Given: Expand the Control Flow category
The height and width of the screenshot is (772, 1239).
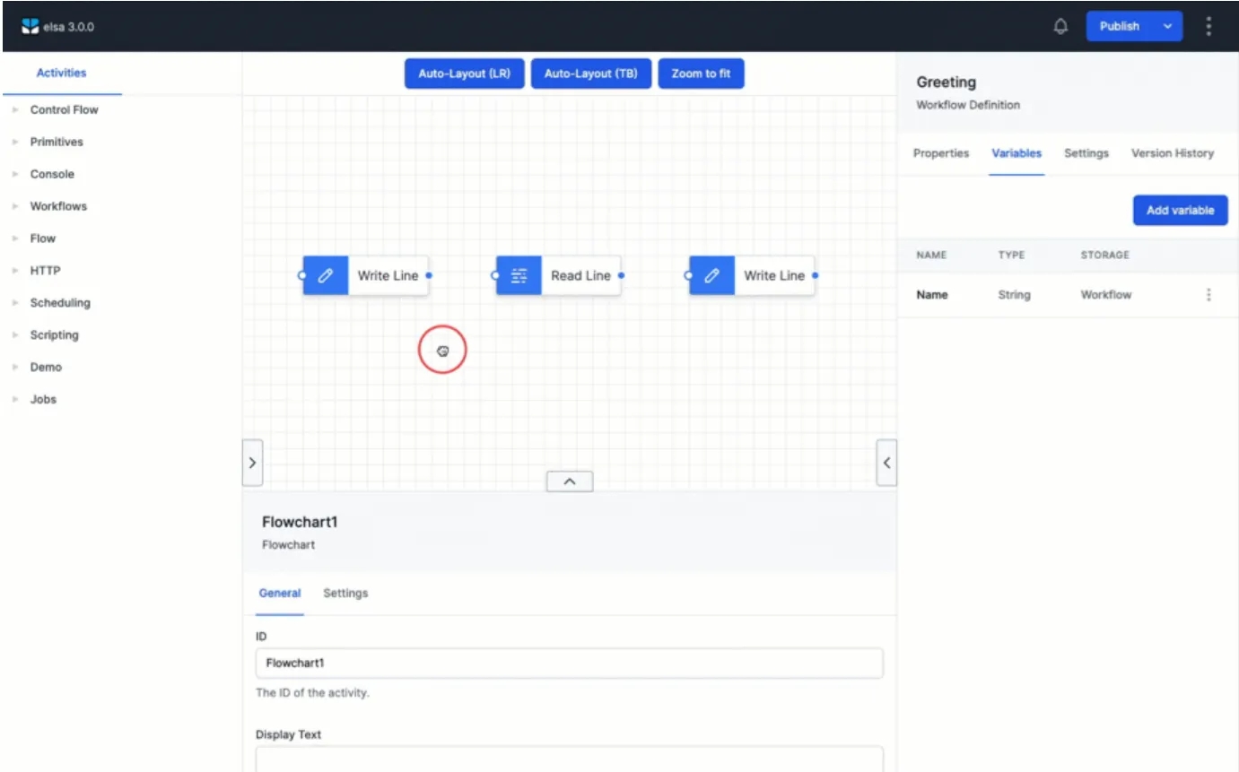Looking at the screenshot, I should coord(64,109).
